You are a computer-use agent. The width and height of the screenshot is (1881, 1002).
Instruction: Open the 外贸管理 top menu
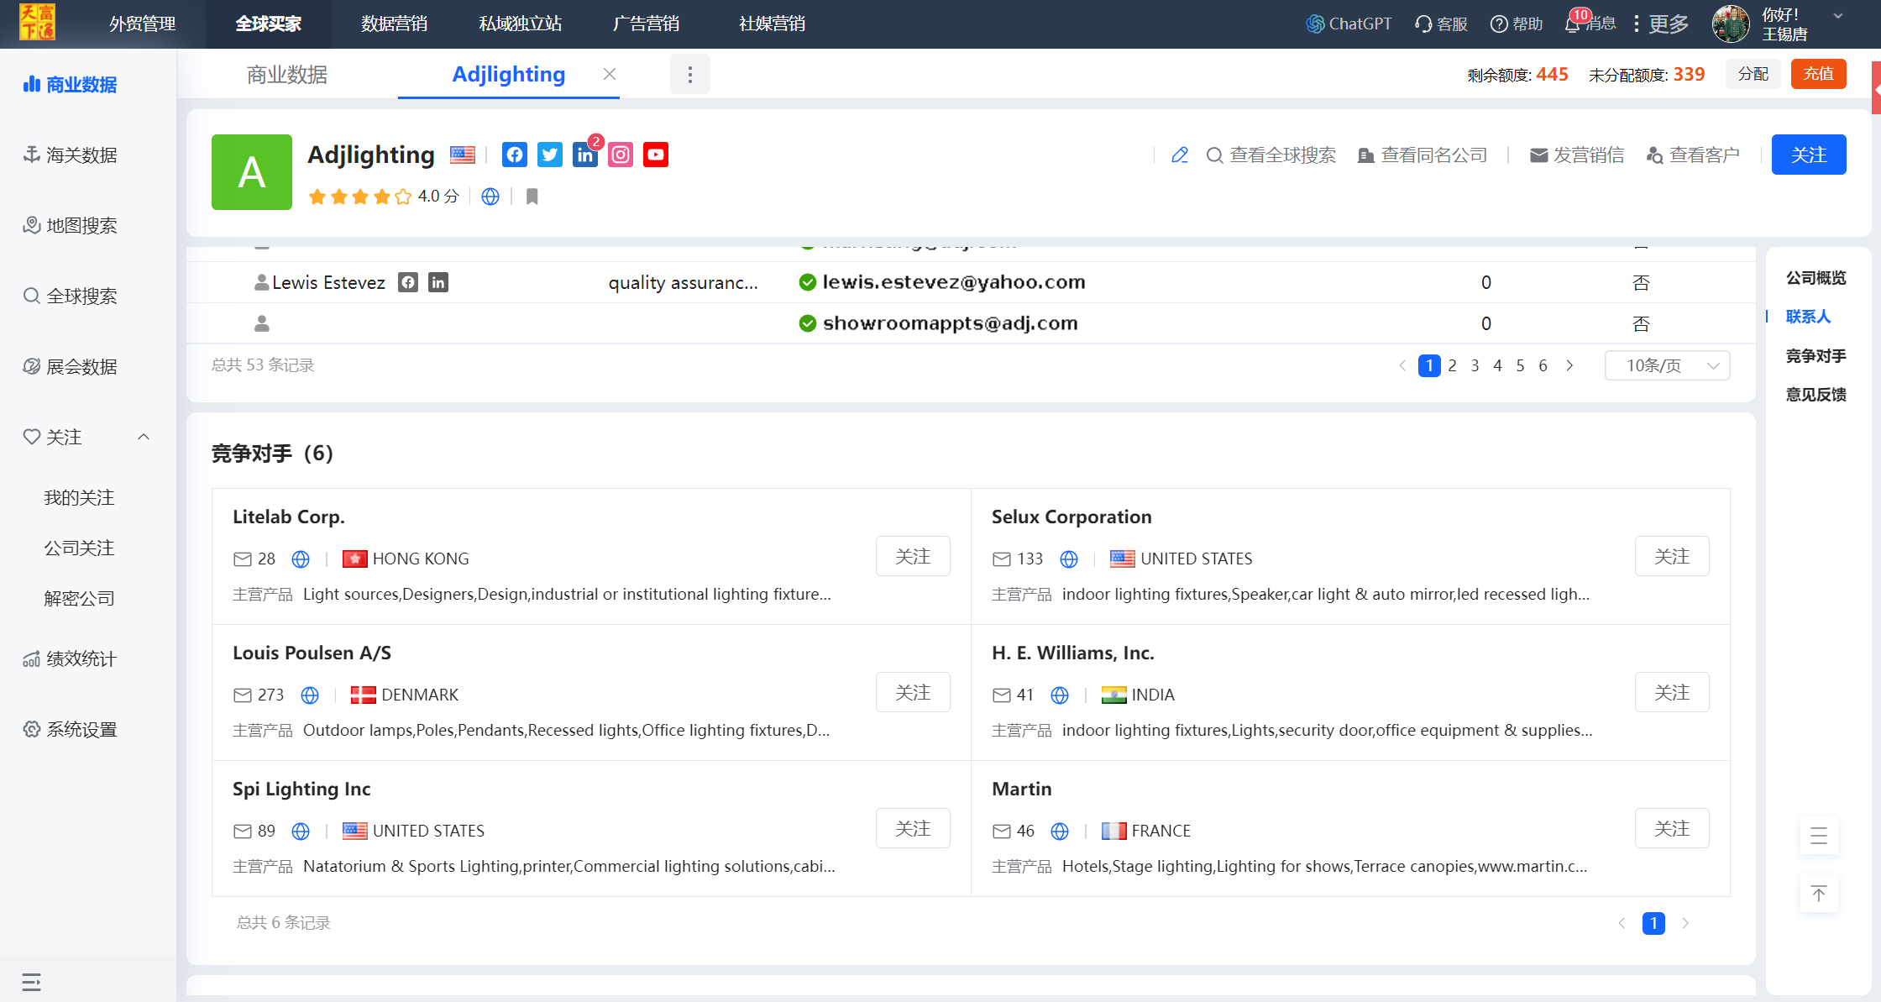pos(143,24)
